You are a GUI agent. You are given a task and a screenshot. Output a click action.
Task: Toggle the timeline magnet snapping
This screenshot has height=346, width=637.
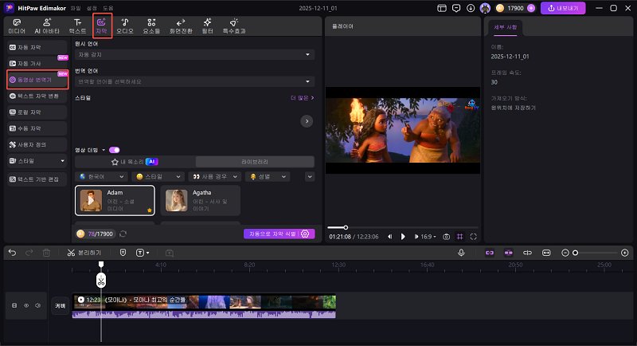pos(508,253)
